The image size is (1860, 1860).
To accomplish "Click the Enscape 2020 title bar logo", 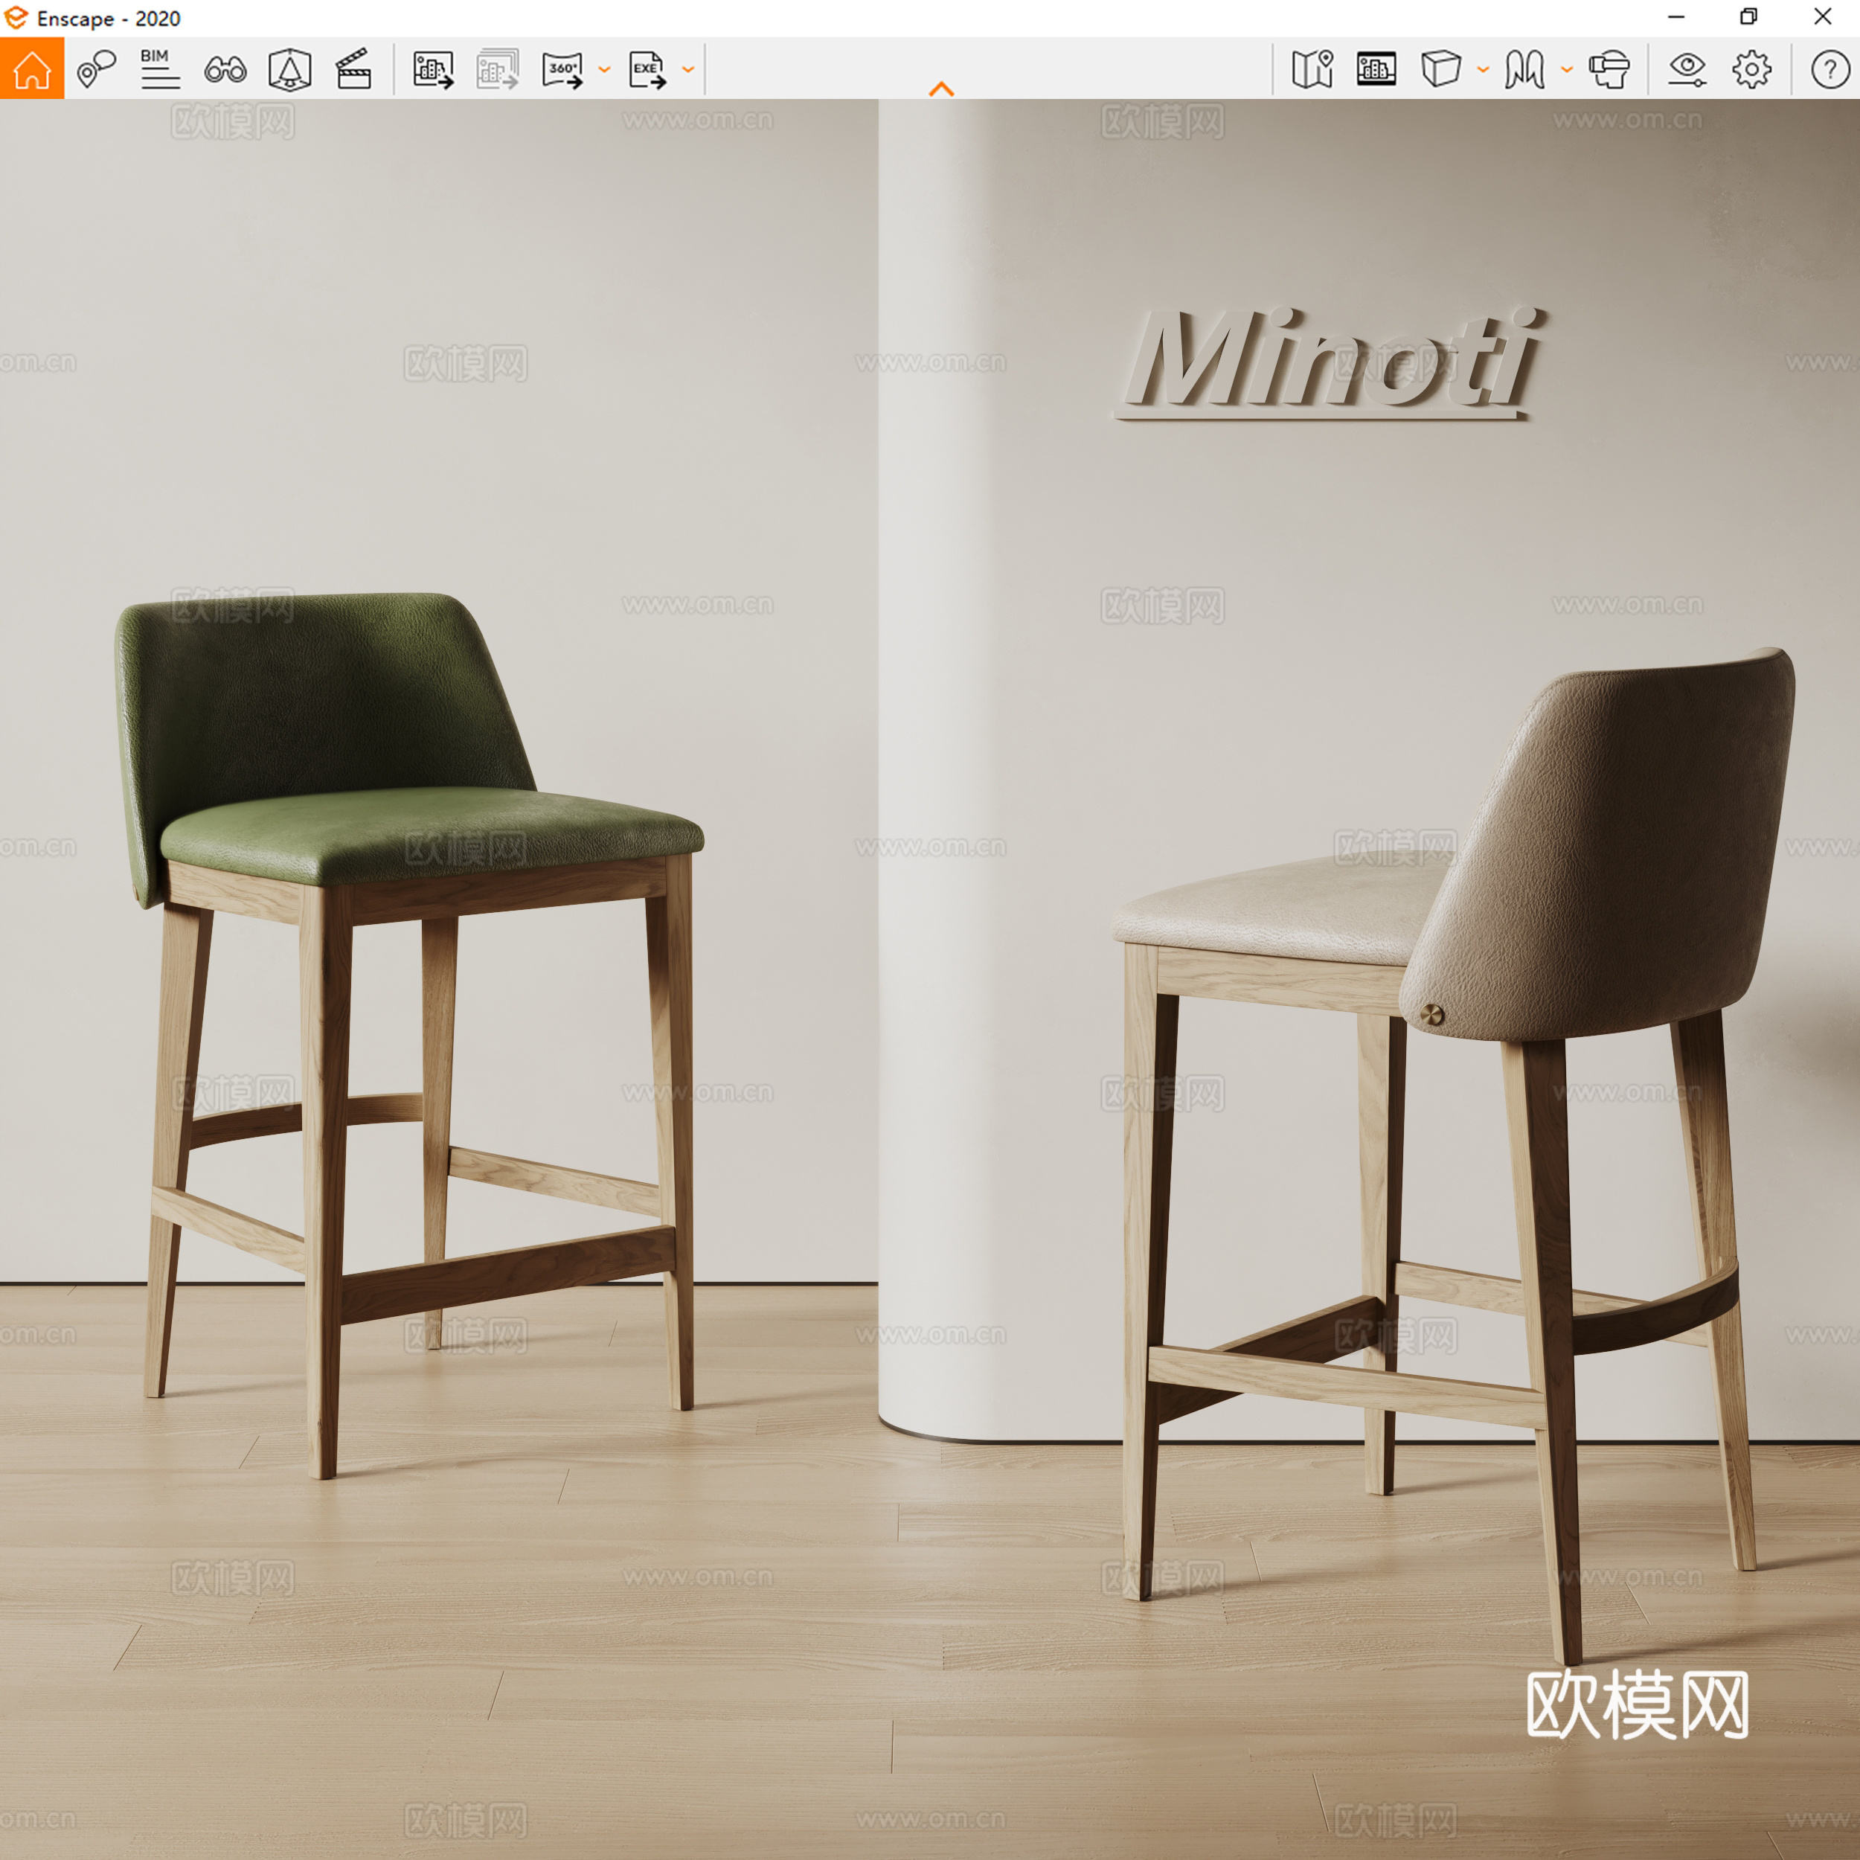I will (17, 17).
